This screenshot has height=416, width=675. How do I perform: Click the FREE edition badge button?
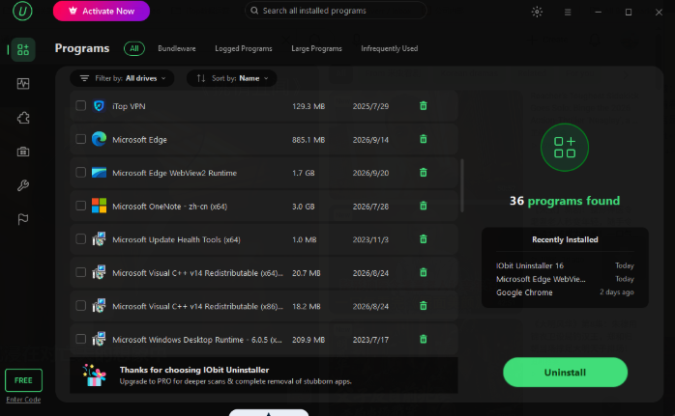[x=23, y=380]
